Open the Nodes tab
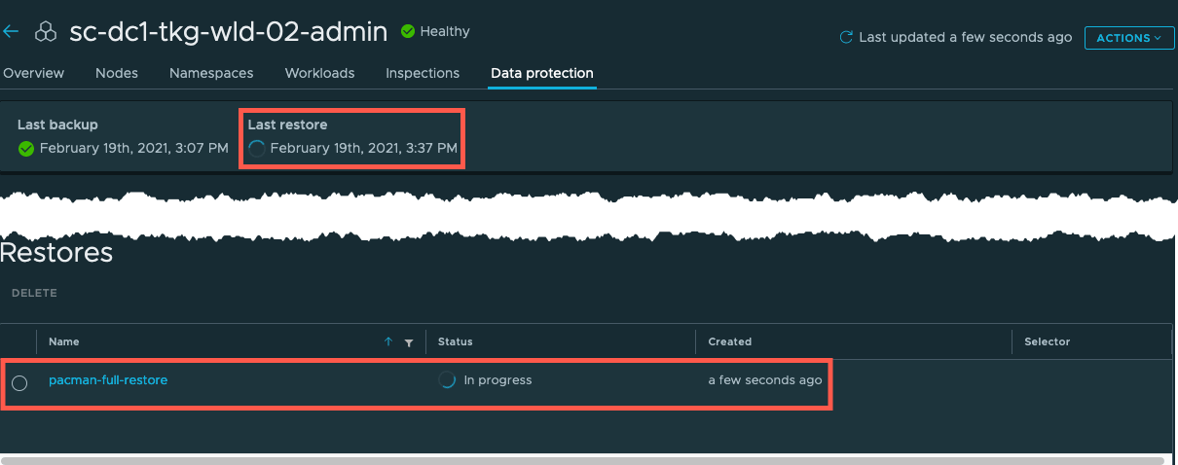The image size is (1178, 465). [x=117, y=73]
